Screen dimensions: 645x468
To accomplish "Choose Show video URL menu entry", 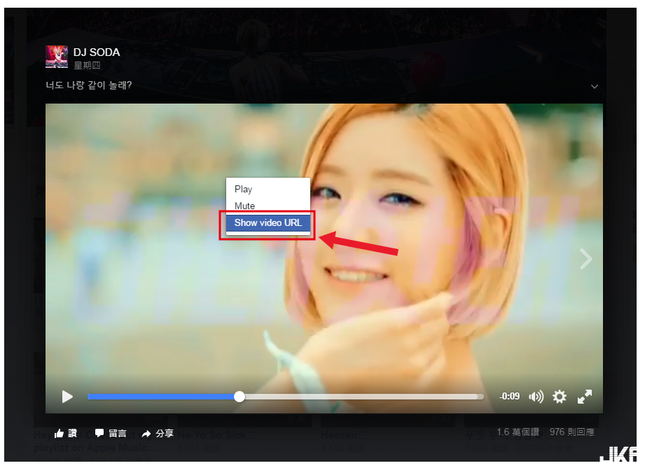I will point(268,222).
